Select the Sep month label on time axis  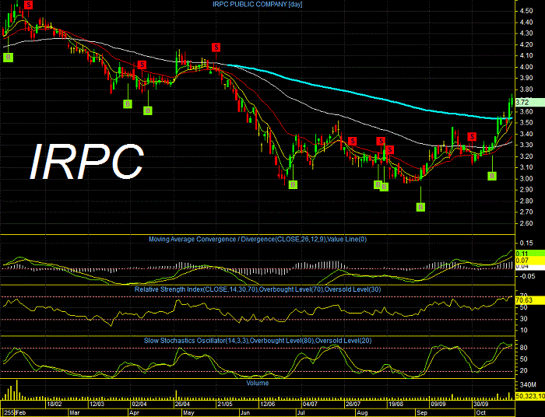coord(422,413)
